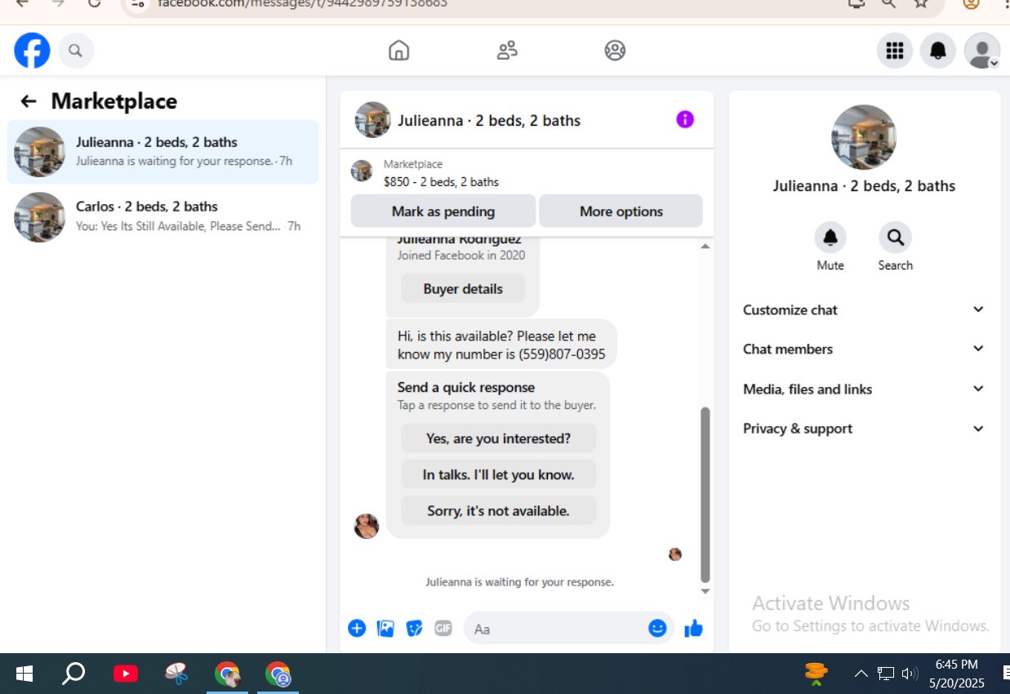Launch YouTube from the taskbar
The width and height of the screenshot is (1010, 694).
126,674
